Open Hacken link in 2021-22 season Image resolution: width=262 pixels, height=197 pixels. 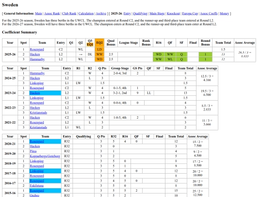pos(35,118)
